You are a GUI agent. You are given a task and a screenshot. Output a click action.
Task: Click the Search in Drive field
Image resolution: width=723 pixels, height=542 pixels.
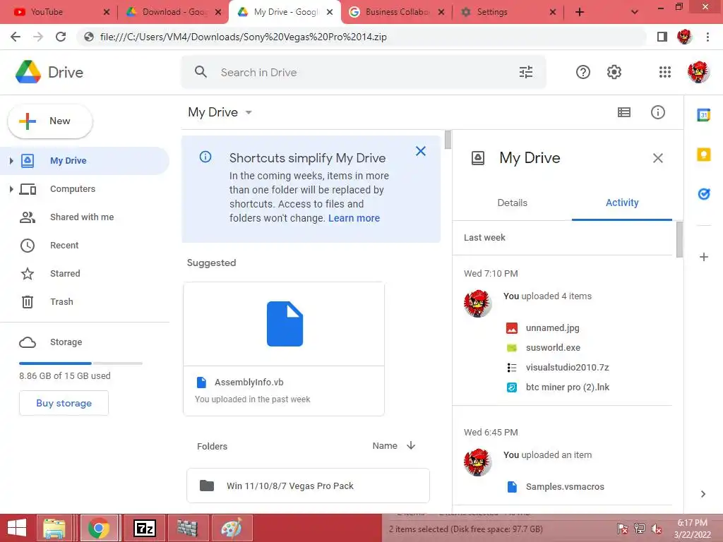[x=364, y=73]
